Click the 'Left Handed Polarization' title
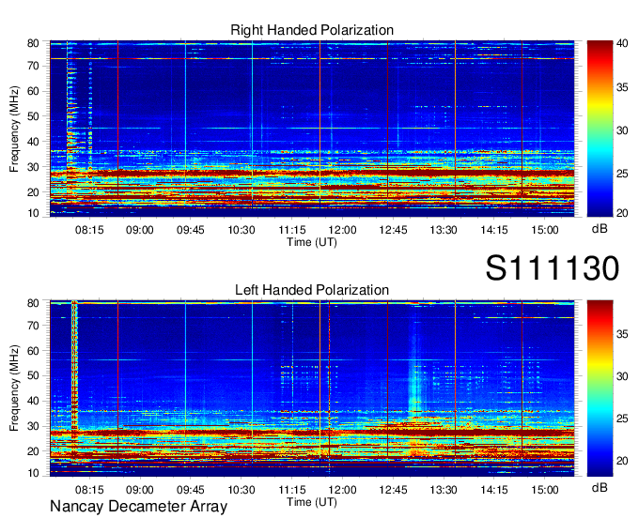Screen dimensions: 639x518 click(x=312, y=290)
